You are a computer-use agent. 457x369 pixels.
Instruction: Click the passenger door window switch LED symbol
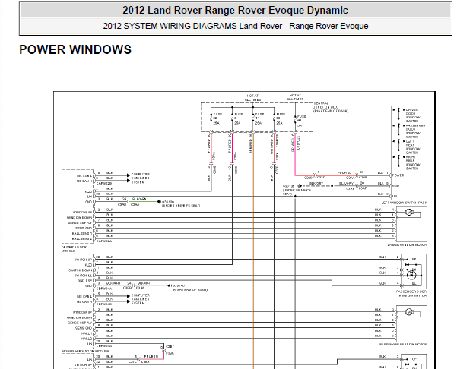pos(412,274)
